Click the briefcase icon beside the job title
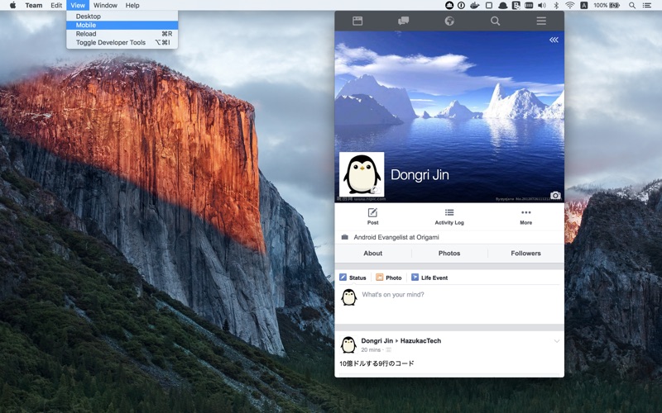 (344, 237)
